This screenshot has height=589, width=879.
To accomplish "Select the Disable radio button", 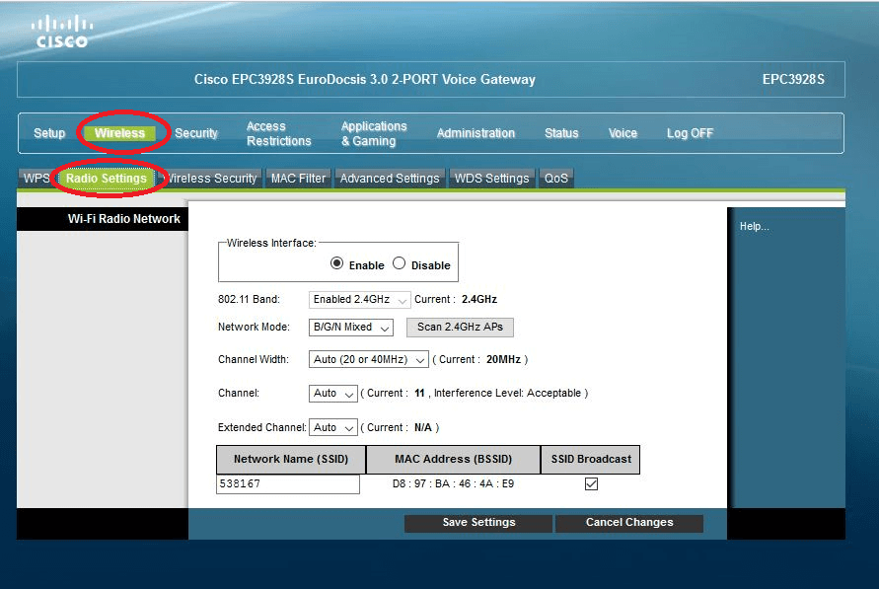I will (x=400, y=264).
